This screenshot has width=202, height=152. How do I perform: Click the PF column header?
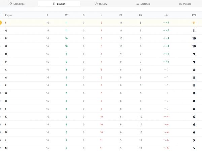121,15
